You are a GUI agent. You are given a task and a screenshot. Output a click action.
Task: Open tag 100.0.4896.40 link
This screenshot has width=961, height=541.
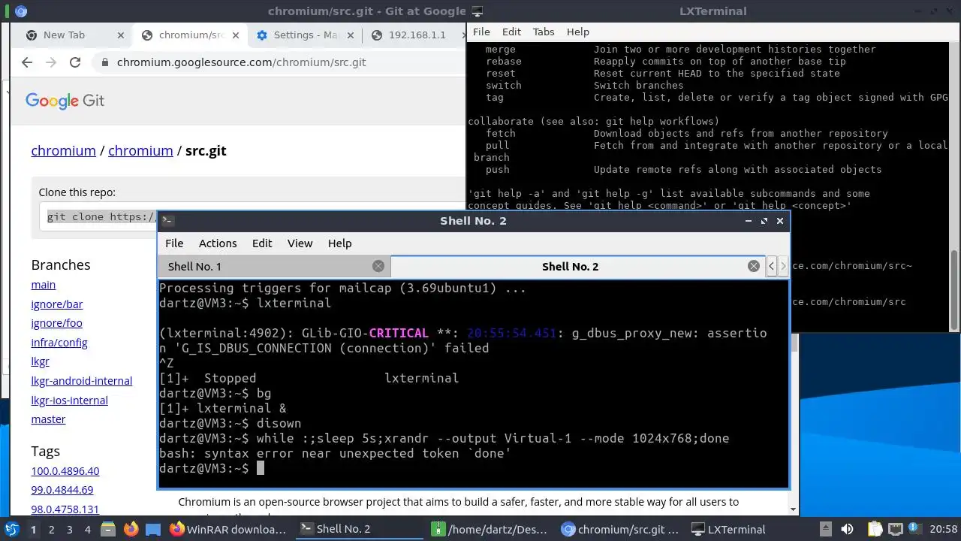click(x=65, y=471)
